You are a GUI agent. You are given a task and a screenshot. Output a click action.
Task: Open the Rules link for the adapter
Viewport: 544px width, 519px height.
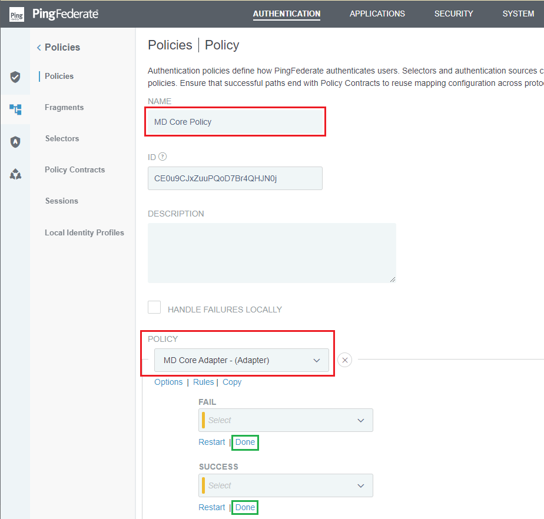point(203,382)
